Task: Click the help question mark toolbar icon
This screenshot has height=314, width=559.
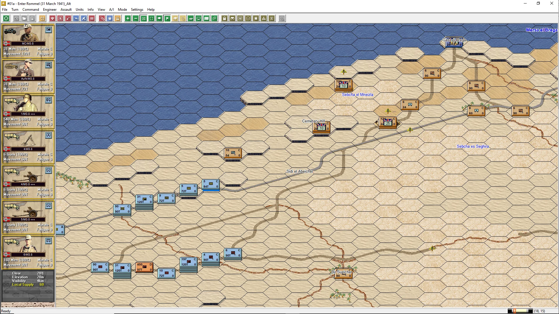Action: 282,18
